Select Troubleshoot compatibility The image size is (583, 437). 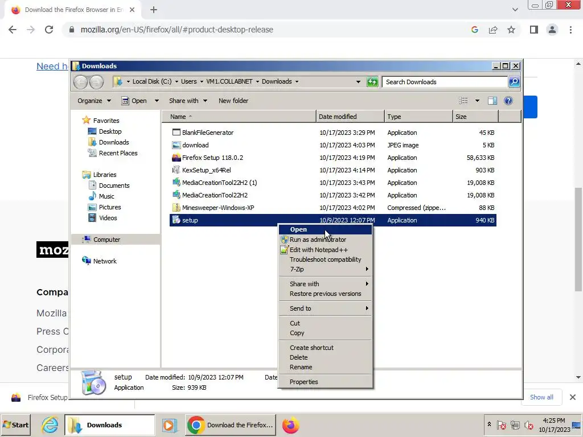point(325,259)
